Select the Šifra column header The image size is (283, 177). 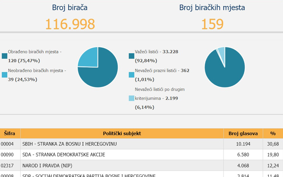pos(10,133)
